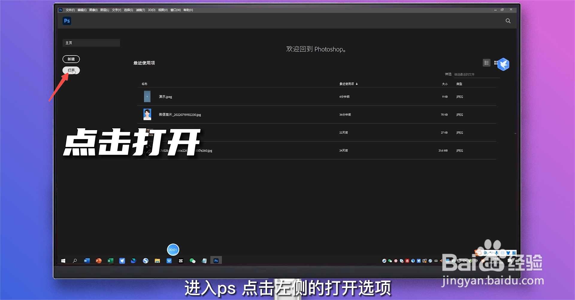The width and height of the screenshot is (575, 300).
Task: Sort recent files by 大小 column
Action: tap(445, 84)
